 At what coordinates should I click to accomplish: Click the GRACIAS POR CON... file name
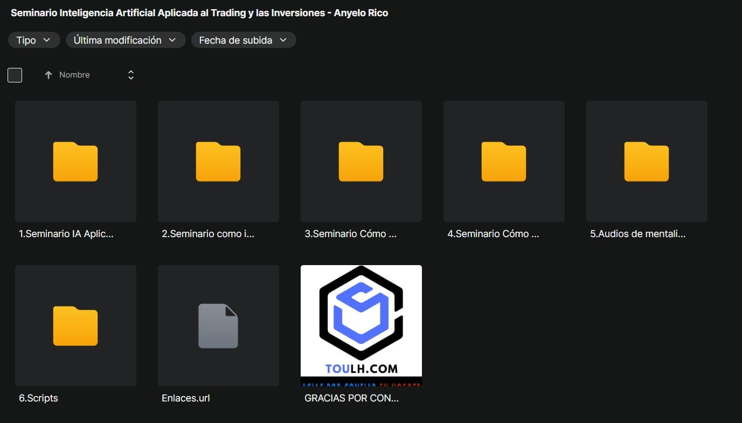tap(351, 398)
